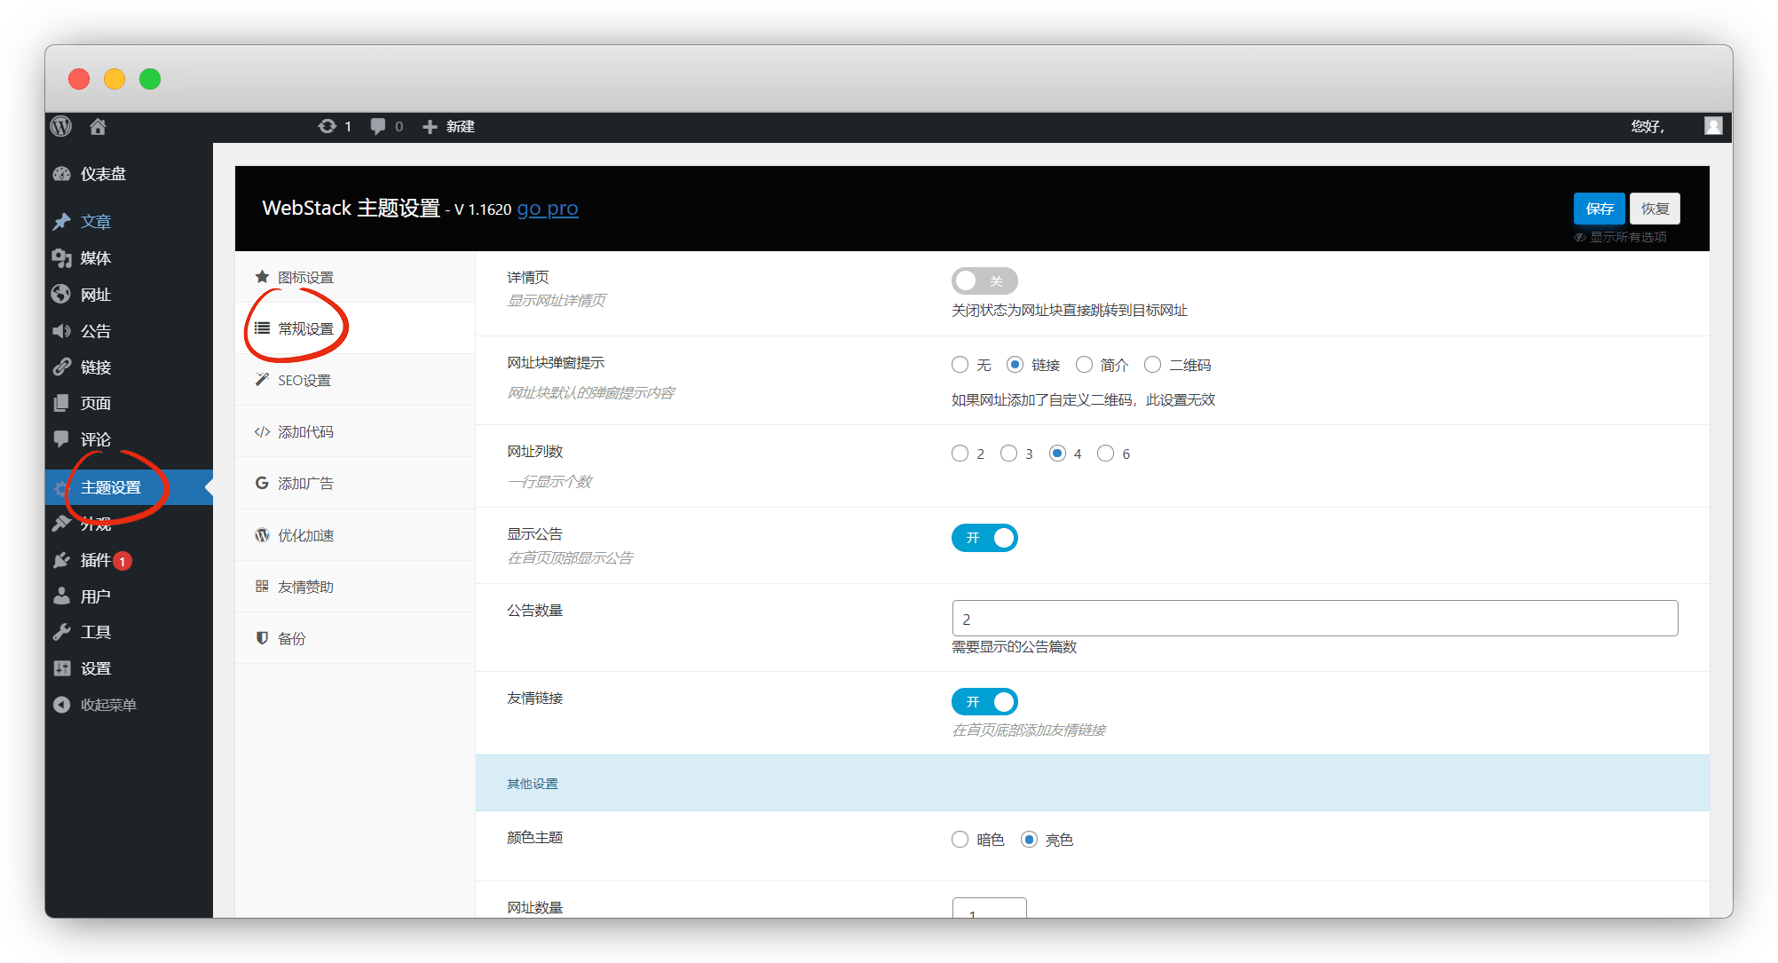Focus the 公告数量 input field

coord(1314,619)
